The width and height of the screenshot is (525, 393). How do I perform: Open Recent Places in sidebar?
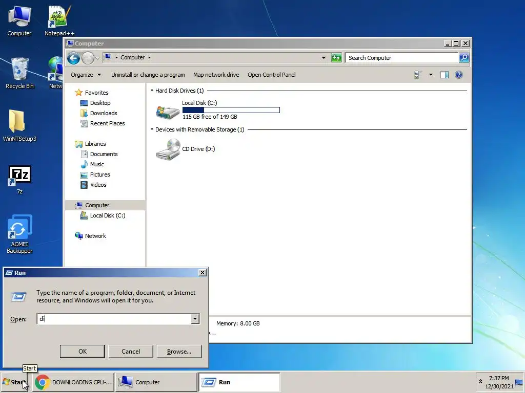[107, 123]
